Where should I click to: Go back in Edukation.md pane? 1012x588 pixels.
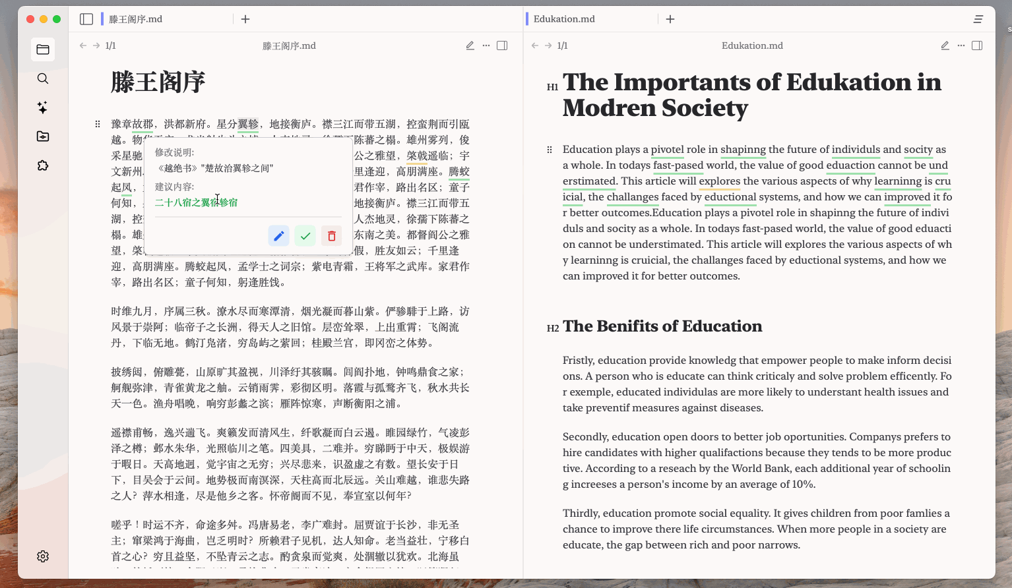click(534, 45)
